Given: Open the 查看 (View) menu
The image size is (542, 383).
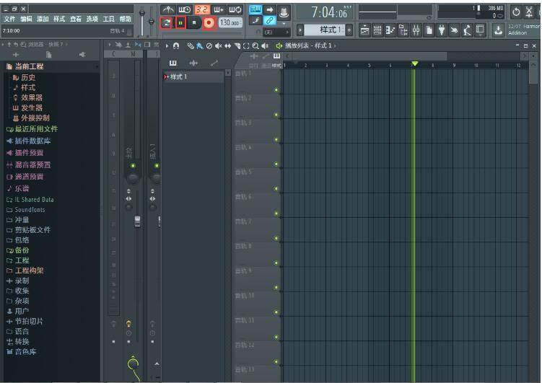Looking at the screenshot, I should (75, 19).
